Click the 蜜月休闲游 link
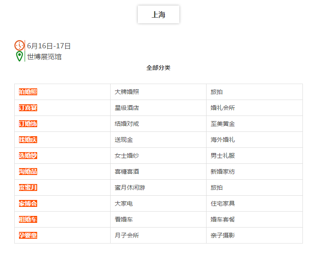The height and width of the screenshot is (253, 315). click(x=130, y=187)
